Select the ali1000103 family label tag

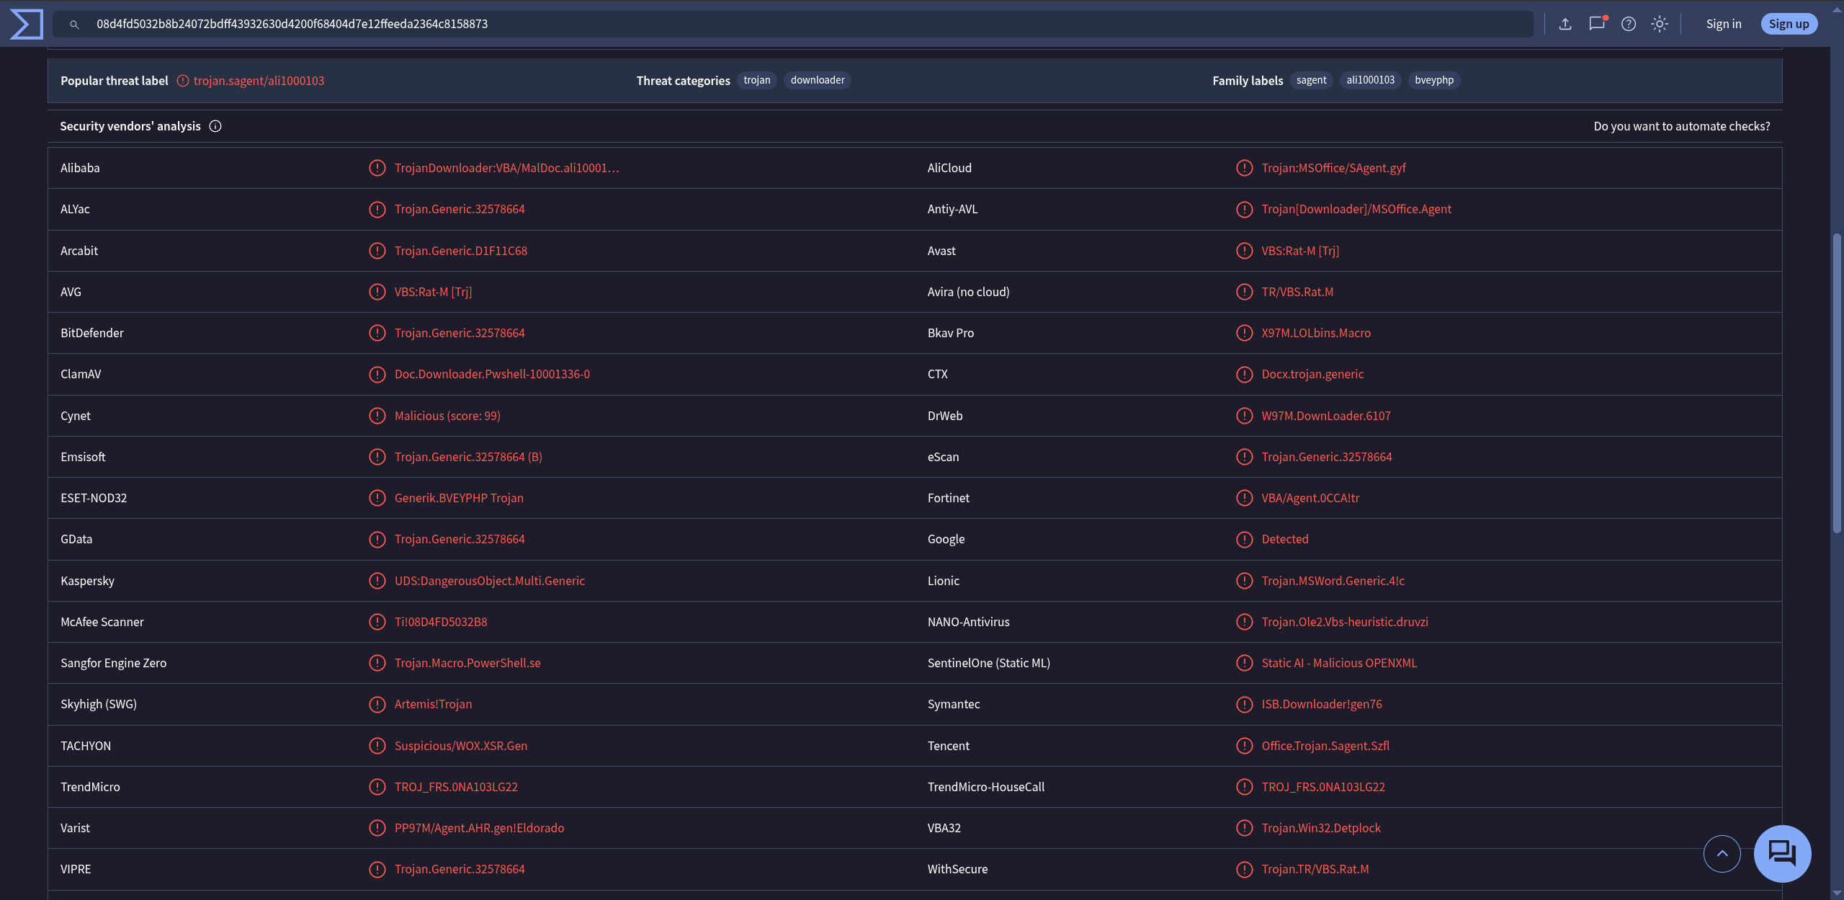[1370, 80]
